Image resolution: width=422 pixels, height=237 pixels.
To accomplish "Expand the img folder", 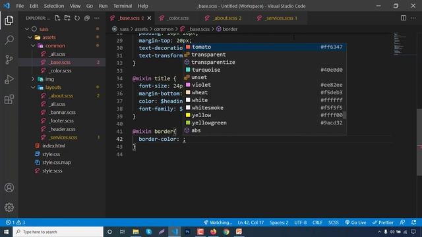I will coord(33,79).
